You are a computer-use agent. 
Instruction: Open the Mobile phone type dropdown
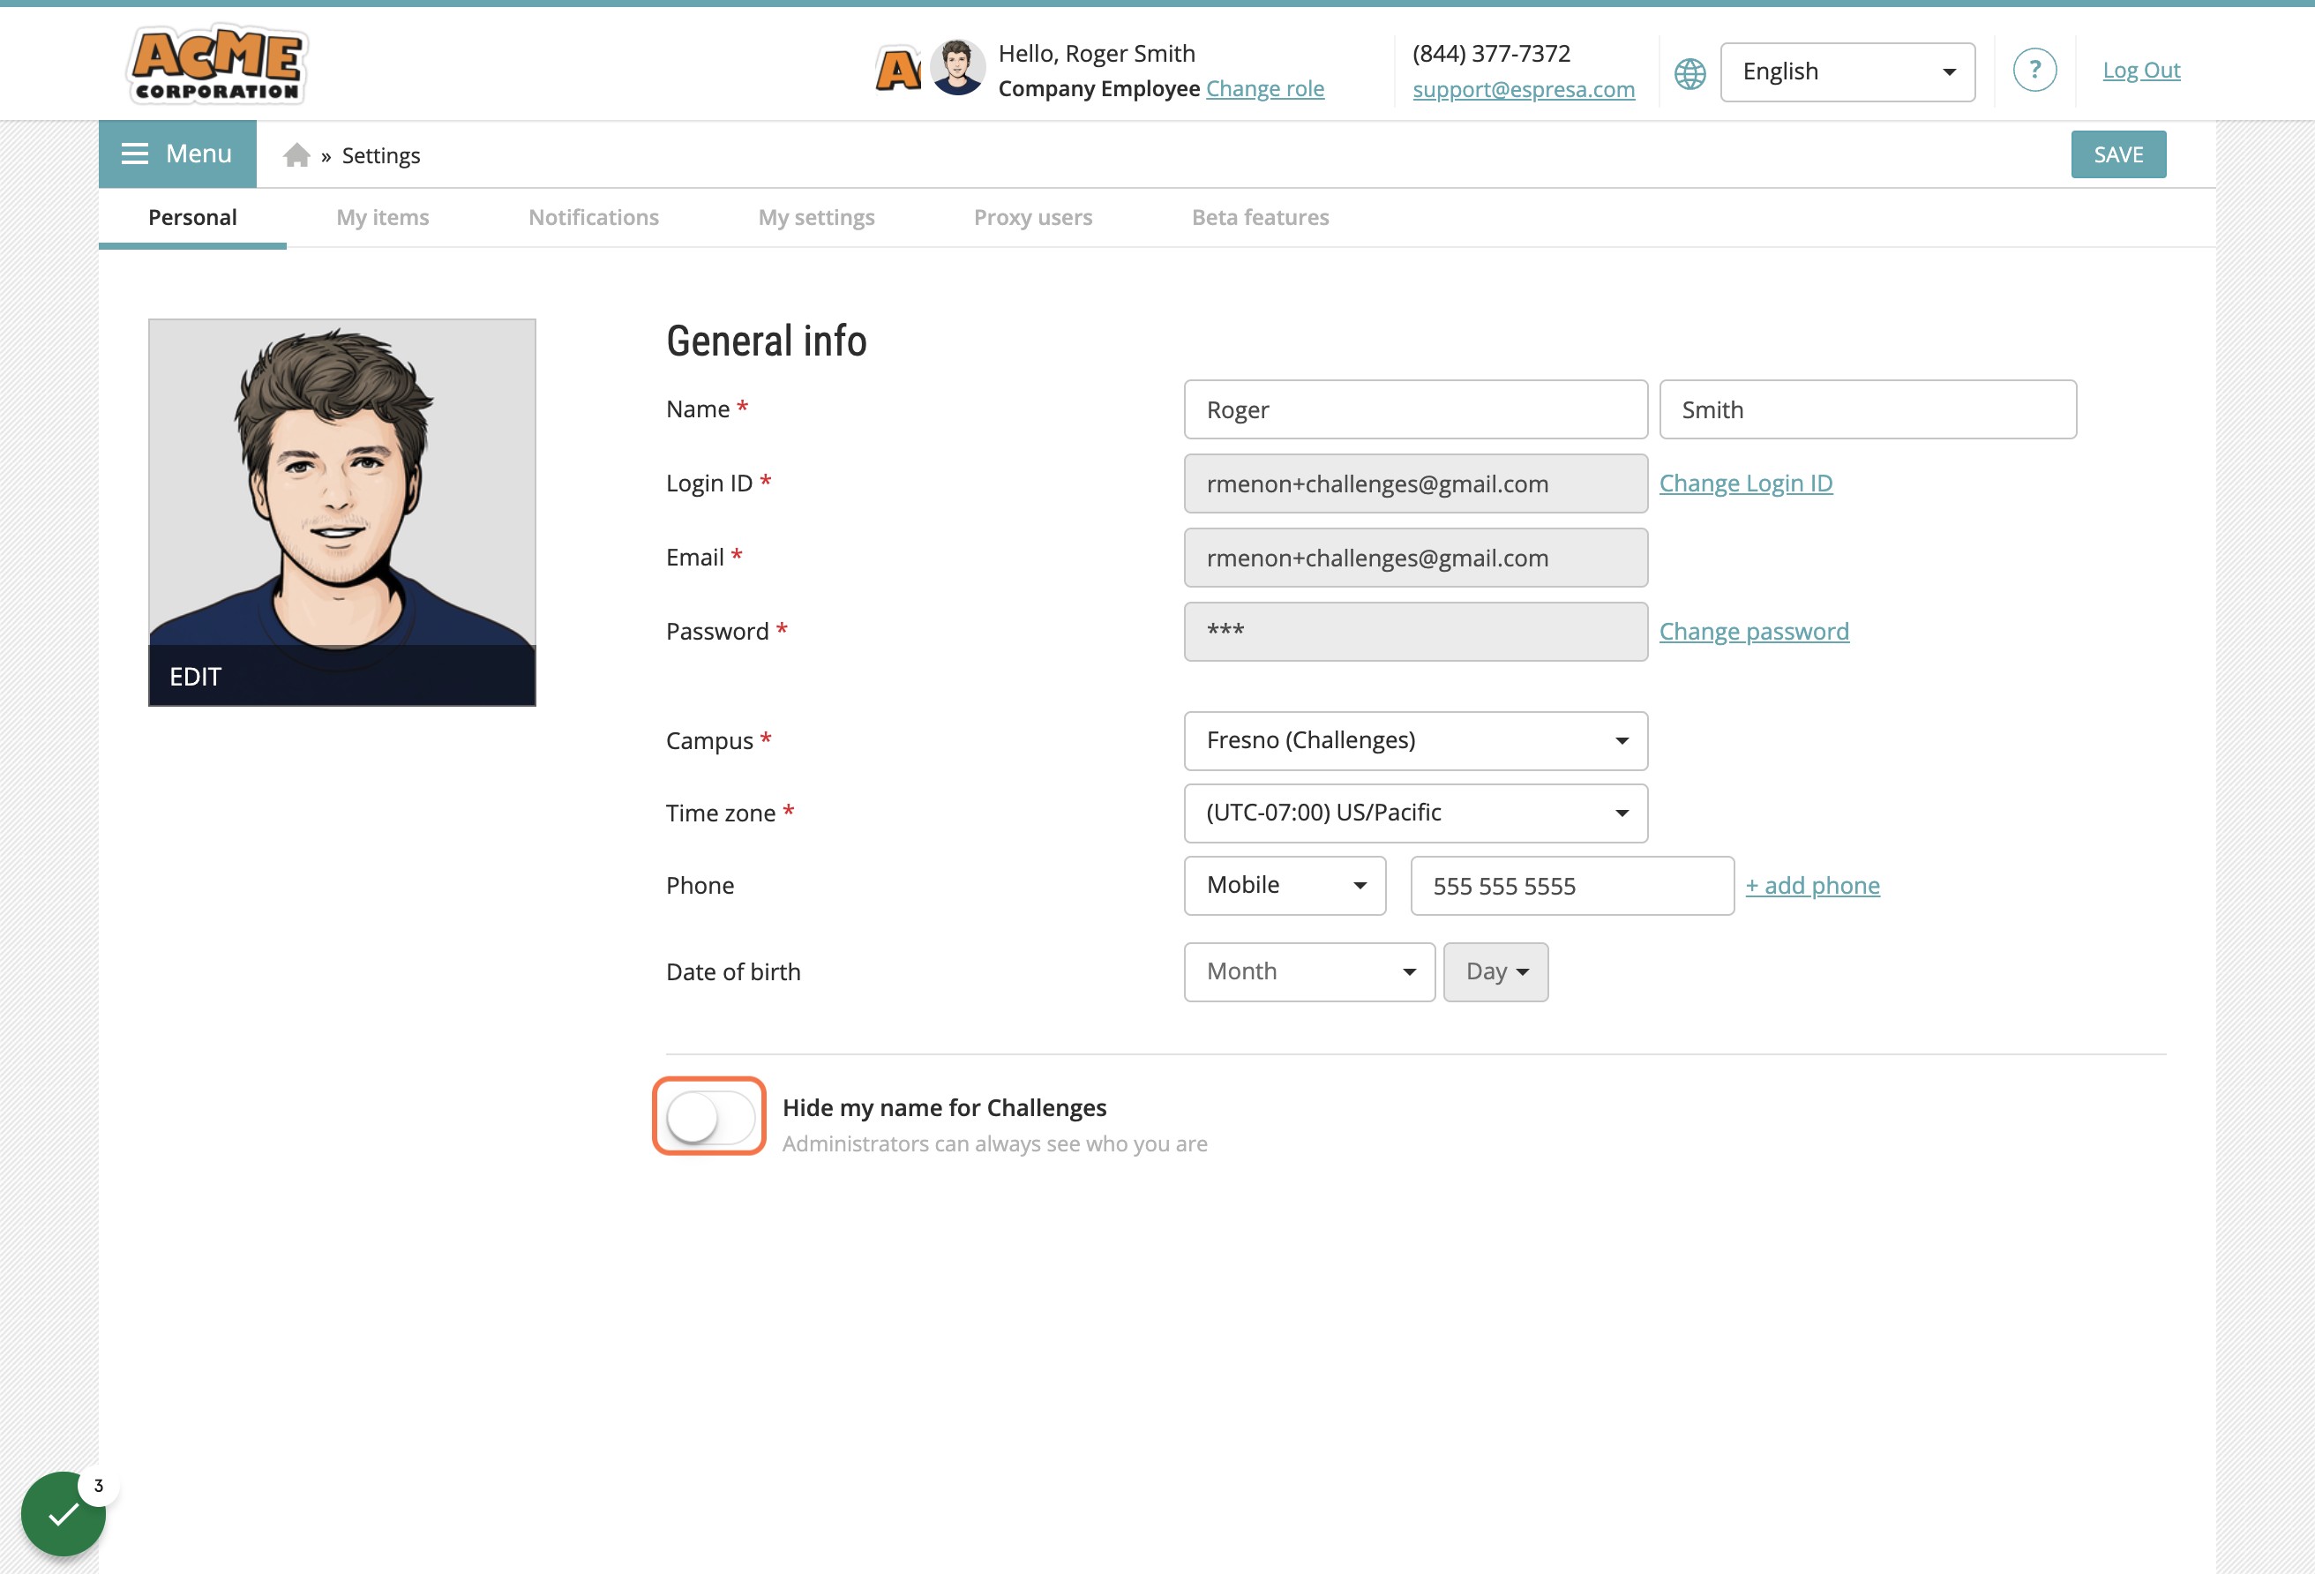pyautogui.click(x=1284, y=885)
